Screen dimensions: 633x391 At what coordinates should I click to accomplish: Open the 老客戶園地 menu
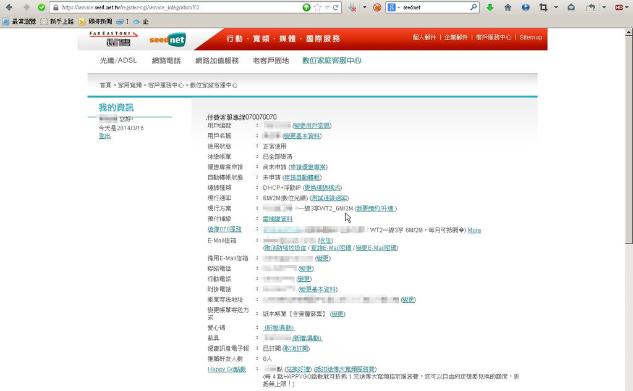[x=271, y=61]
